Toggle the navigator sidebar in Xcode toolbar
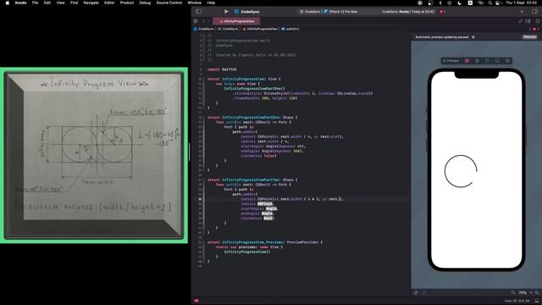542x305 pixels. [199, 11]
